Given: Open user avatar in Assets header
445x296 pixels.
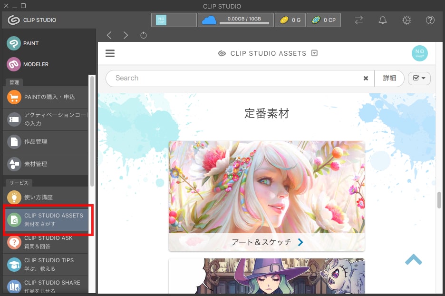Looking at the screenshot, I should (x=419, y=53).
